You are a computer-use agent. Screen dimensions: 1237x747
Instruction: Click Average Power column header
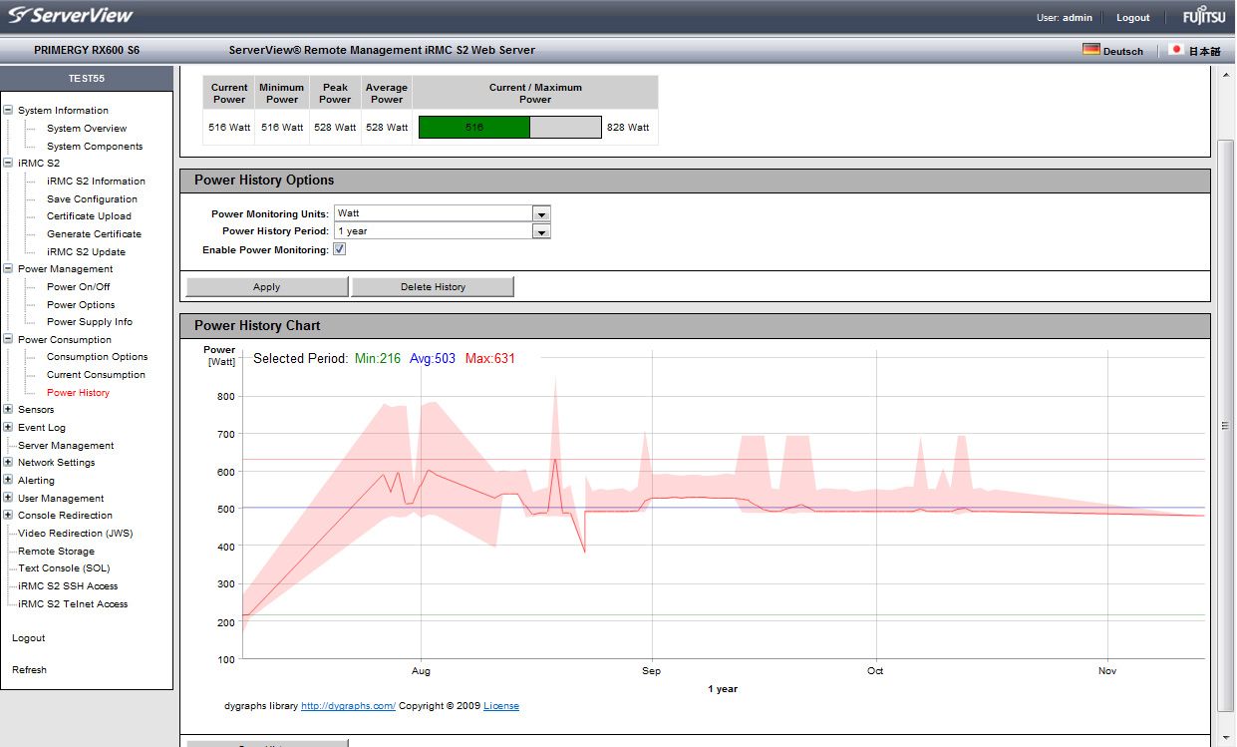coord(387,93)
